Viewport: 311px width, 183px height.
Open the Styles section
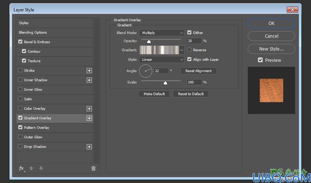point(55,23)
